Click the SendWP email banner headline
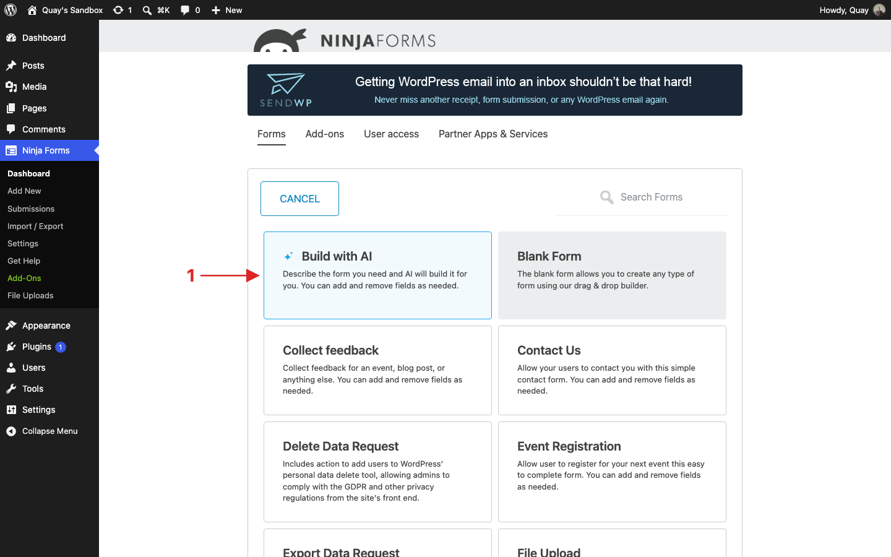 (x=523, y=82)
